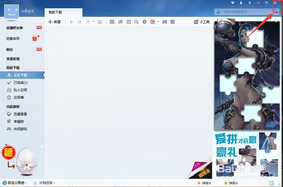The height and width of the screenshot is (187, 283).
Task: Minimize the Xunlei window
Action: [x=258, y=3]
